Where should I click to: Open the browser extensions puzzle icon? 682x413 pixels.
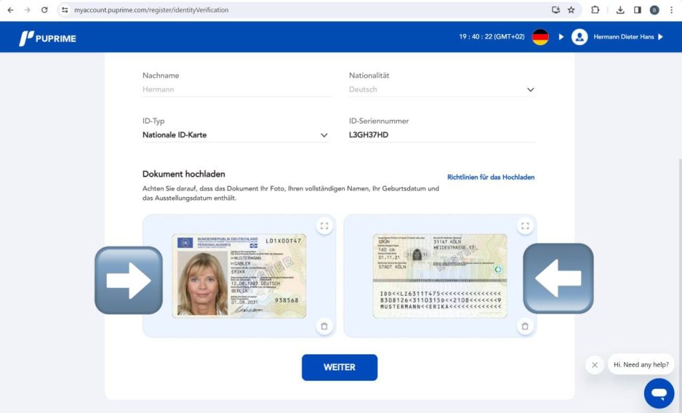[x=595, y=10]
